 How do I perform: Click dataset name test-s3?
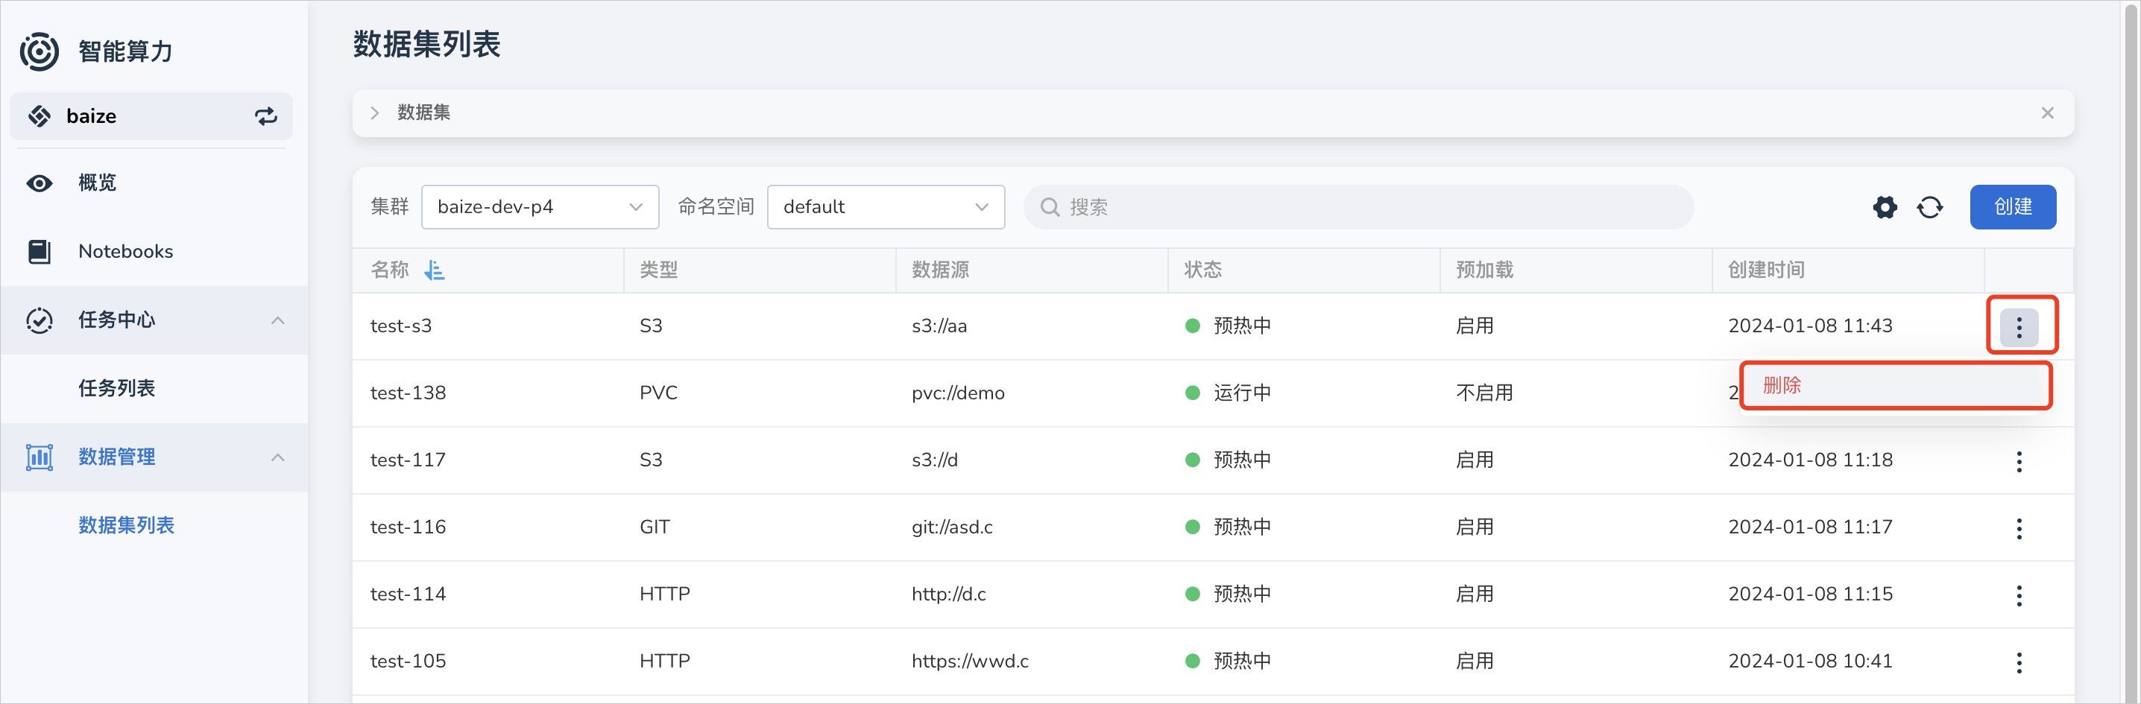[x=400, y=326]
